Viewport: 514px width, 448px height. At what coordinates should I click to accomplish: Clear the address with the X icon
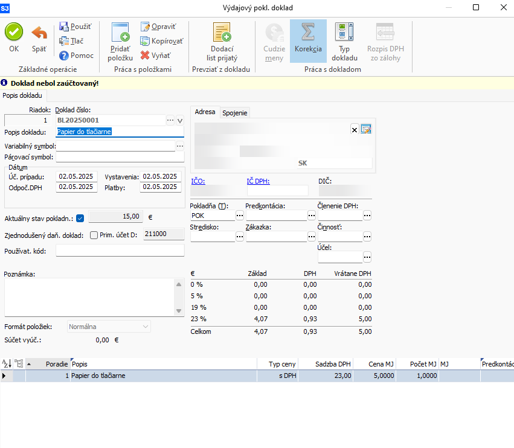tap(355, 130)
